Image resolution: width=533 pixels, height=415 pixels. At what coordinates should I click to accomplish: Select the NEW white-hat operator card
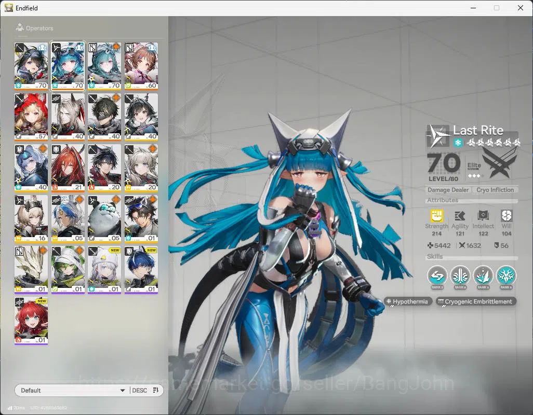coord(104,269)
